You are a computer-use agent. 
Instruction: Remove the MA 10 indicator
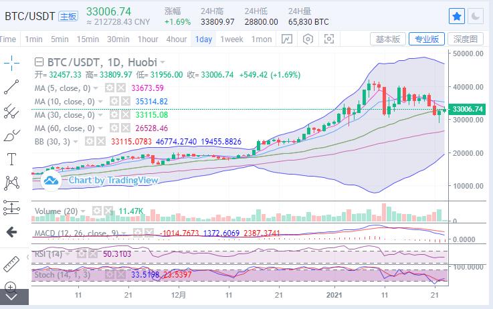tap(126, 101)
